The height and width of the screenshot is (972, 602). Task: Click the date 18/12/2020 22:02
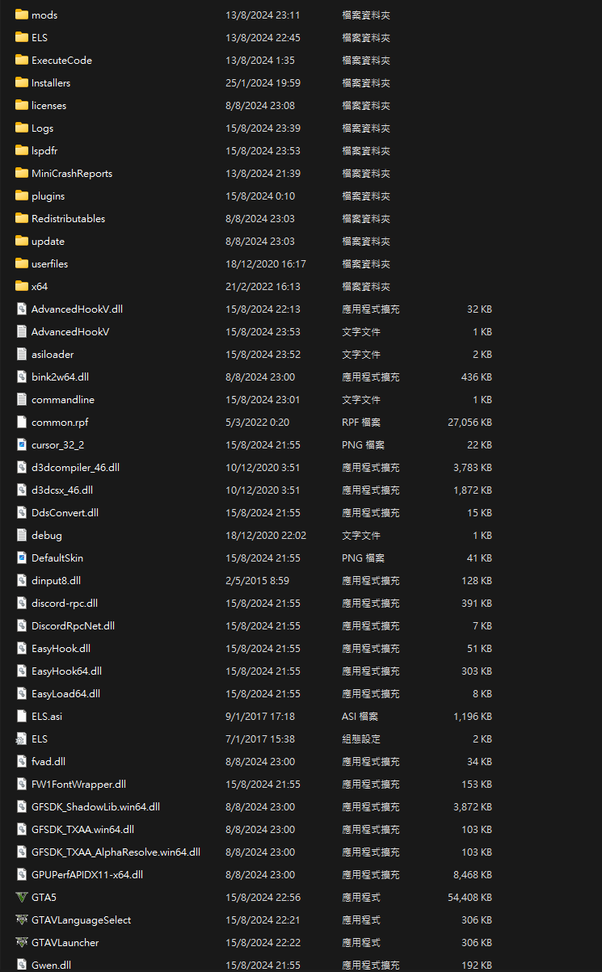coord(266,535)
